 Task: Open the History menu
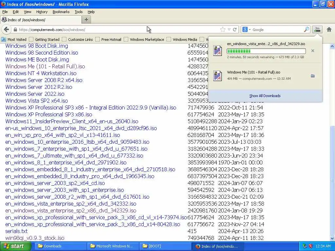[x=42, y=12]
